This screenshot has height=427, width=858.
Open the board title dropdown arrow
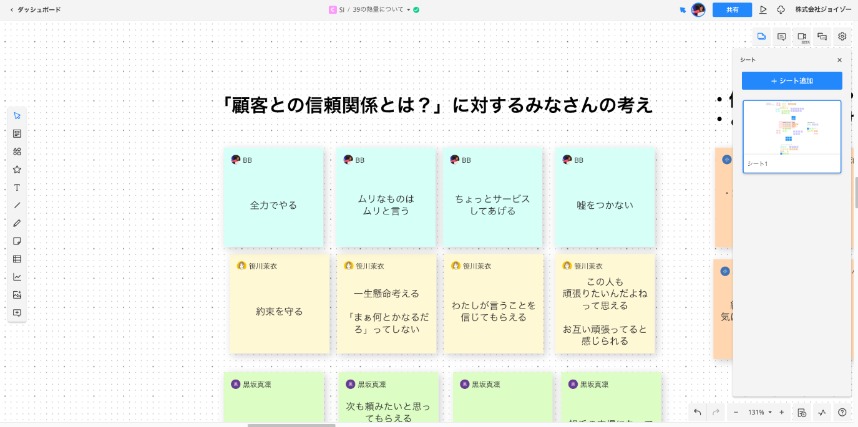pos(409,10)
